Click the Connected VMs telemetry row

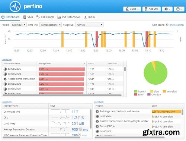point(45,112)
